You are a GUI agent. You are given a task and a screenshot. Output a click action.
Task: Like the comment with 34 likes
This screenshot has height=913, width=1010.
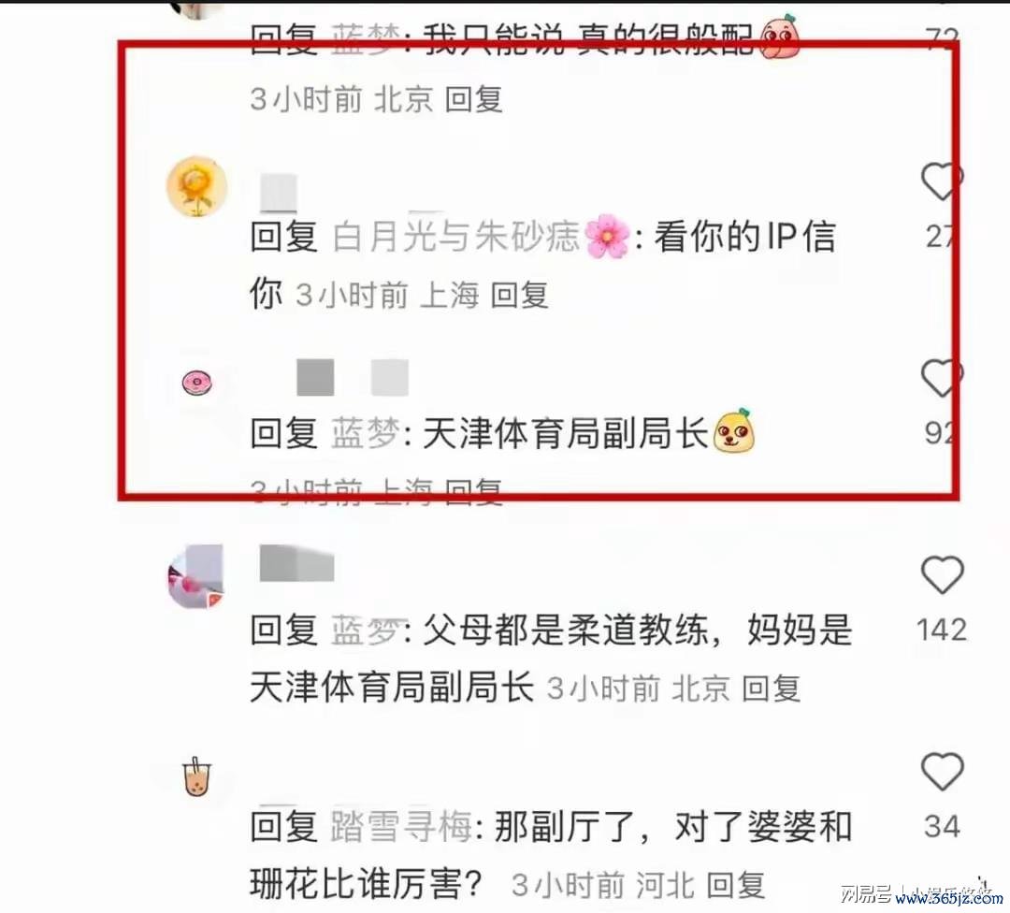tap(942, 771)
